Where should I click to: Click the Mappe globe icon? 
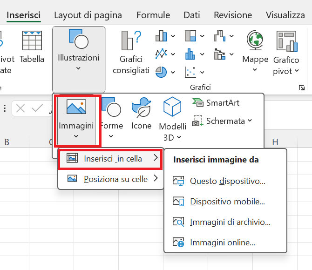[x=255, y=40]
